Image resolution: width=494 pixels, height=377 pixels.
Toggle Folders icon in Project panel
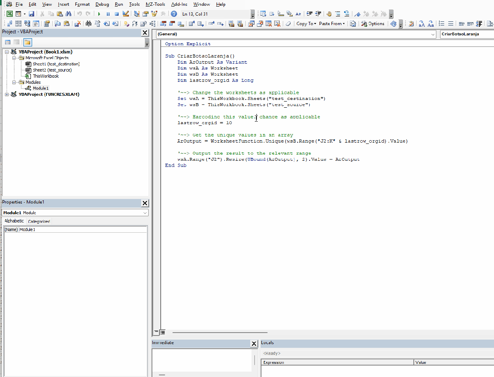[x=27, y=42]
